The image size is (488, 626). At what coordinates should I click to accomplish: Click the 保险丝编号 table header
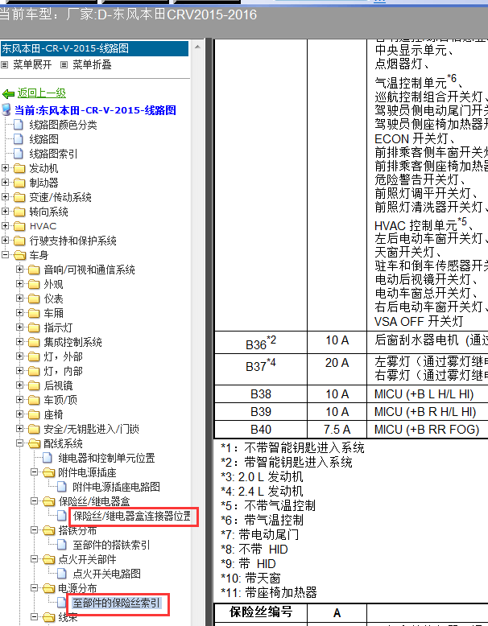261,612
